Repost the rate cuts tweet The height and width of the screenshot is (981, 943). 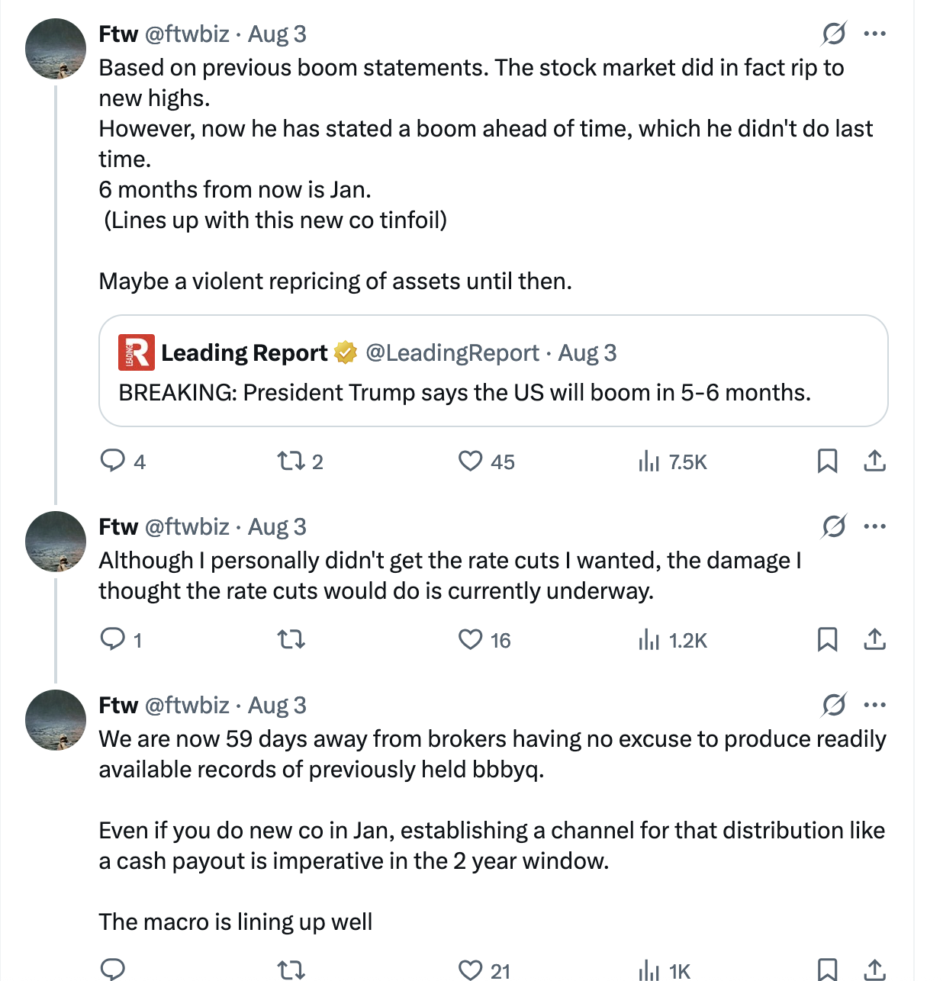(x=290, y=638)
